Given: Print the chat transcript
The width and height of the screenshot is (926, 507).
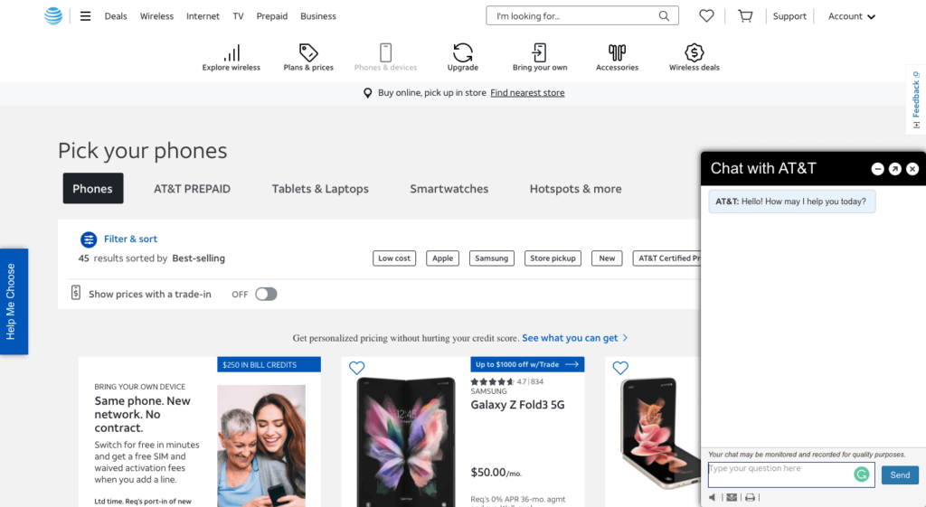Looking at the screenshot, I should pos(750,498).
